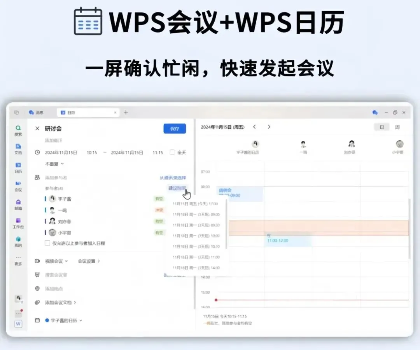Screen dimensions: 420x350
Task: Click the chat bubble icon in the title bar
Action: pyautogui.click(x=375, y=112)
